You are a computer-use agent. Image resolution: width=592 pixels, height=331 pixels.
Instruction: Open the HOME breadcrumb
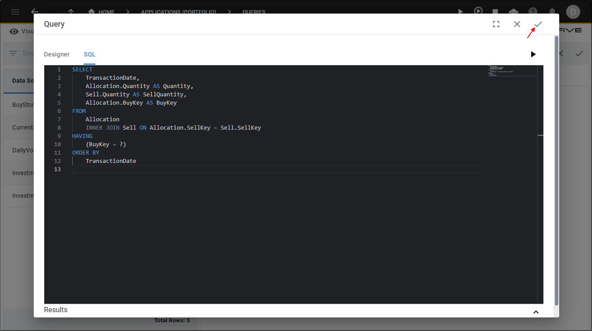pos(102,12)
